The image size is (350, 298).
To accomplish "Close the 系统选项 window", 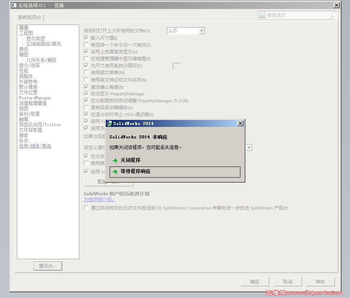I will (x=337, y=5).
